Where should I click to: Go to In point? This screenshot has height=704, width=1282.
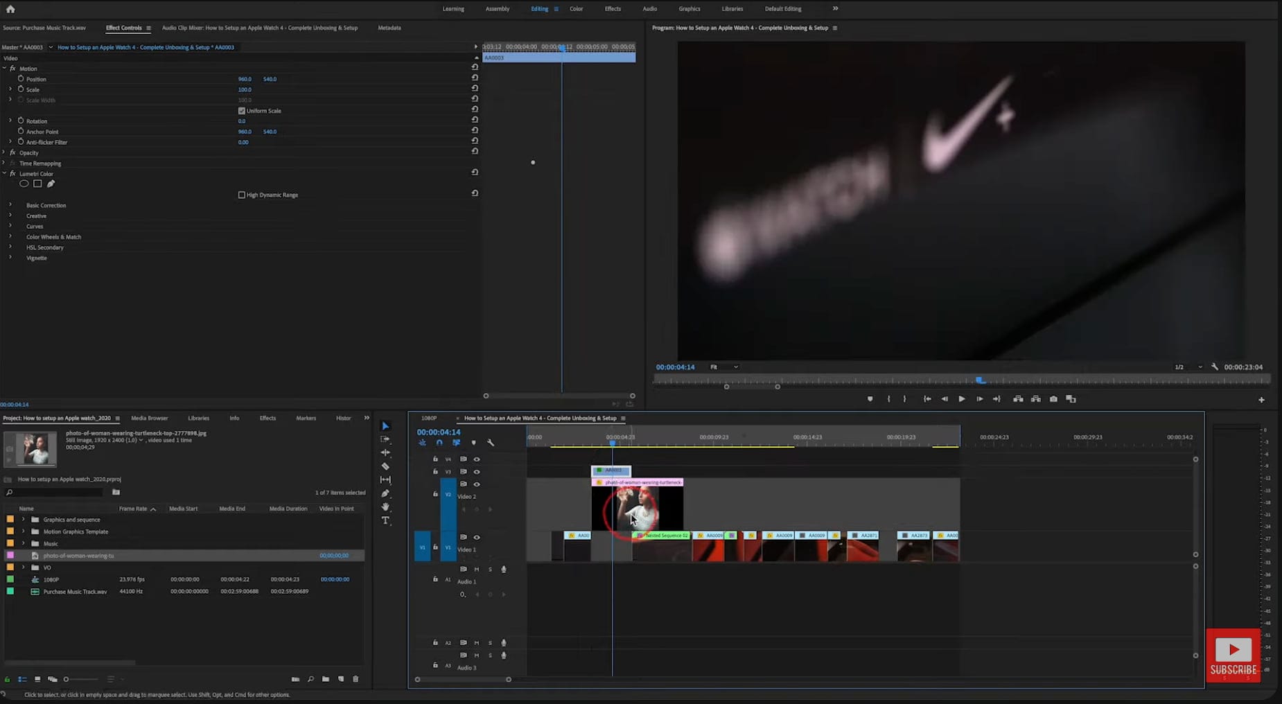[927, 399]
